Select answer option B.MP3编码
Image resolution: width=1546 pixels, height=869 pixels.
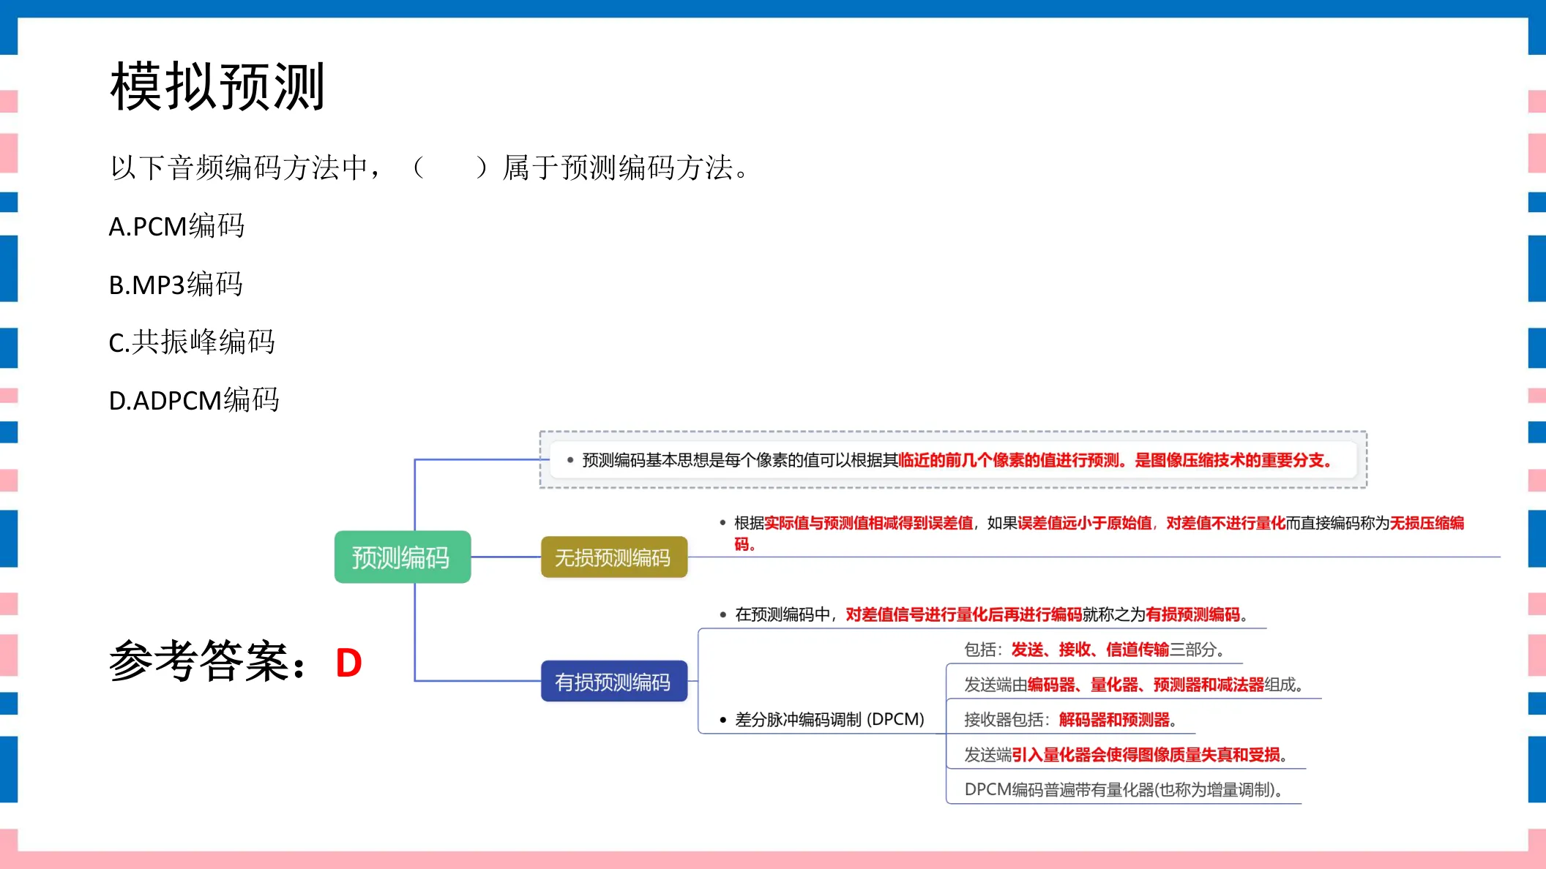coord(176,284)
